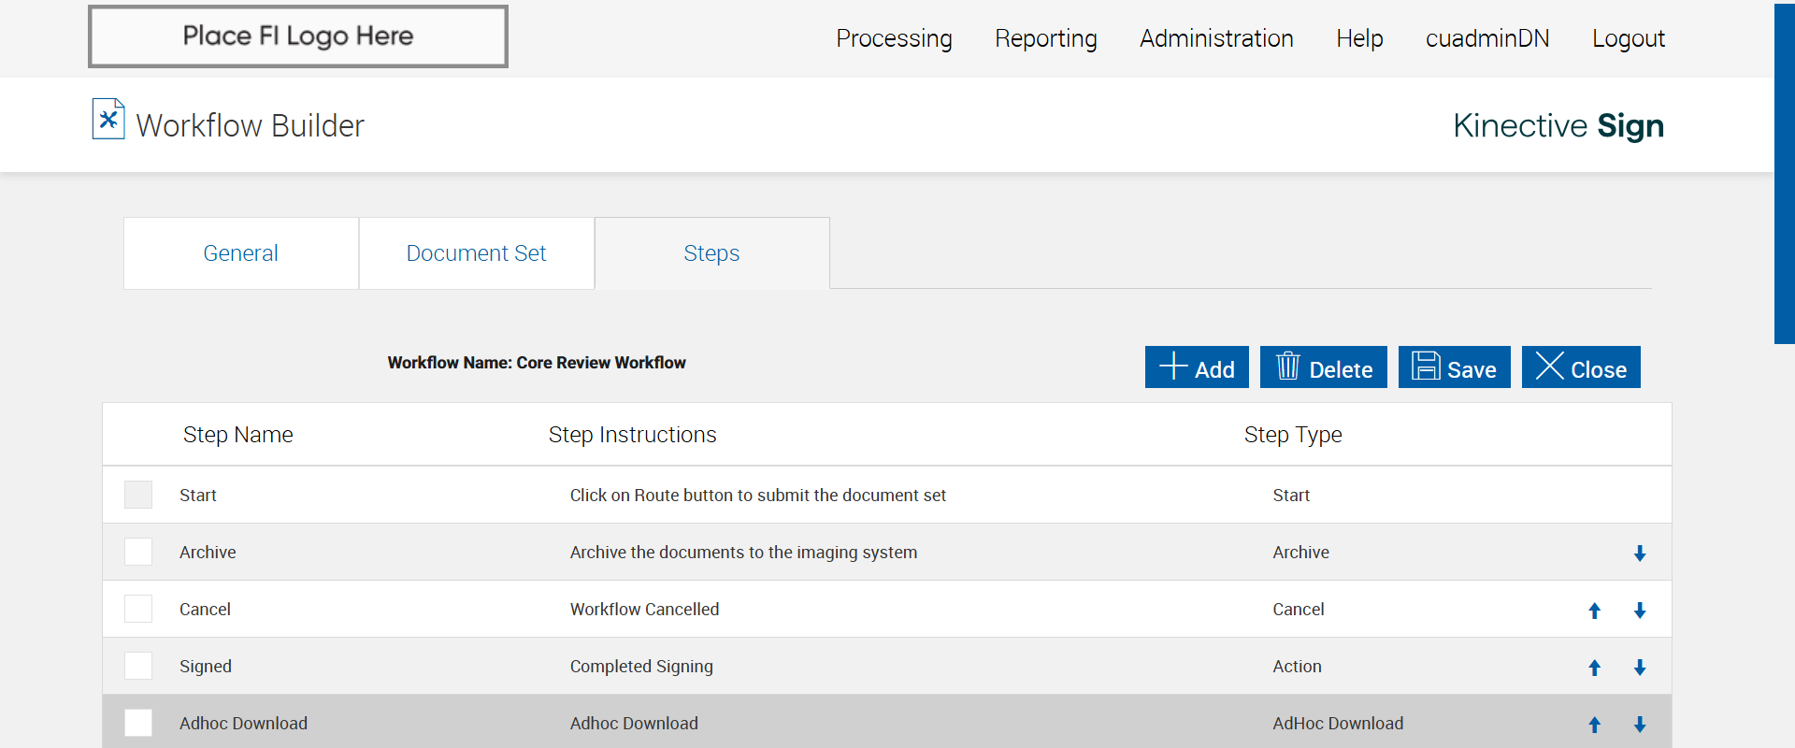Screen dimensions: 1795x748
Task: Move the Cancel step up
Action: tap(1595, 611)
